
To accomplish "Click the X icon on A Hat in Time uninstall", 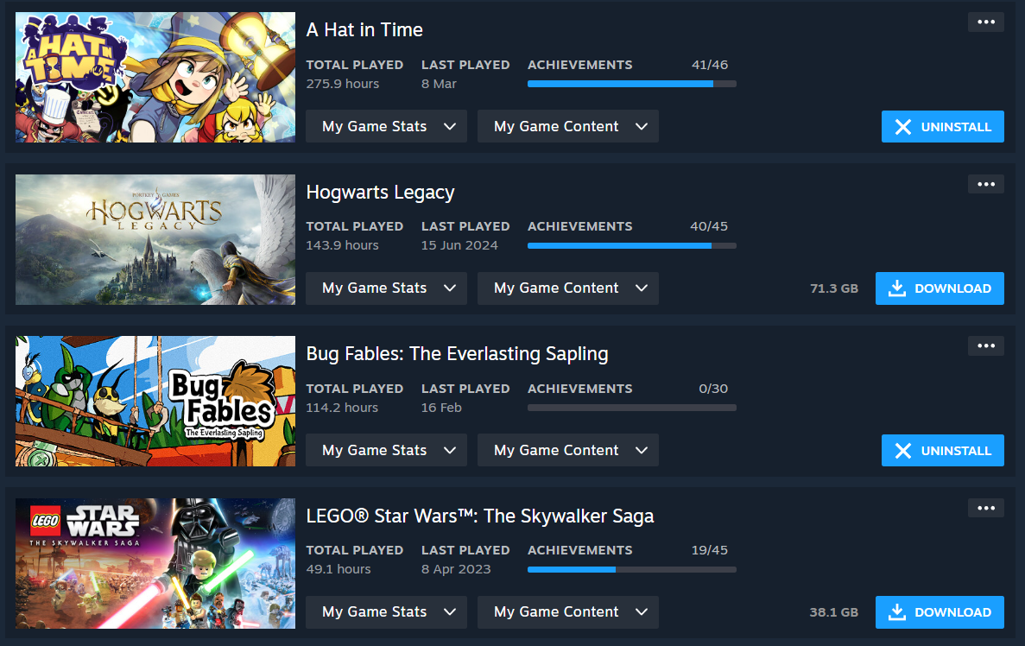I will [902, 127].
